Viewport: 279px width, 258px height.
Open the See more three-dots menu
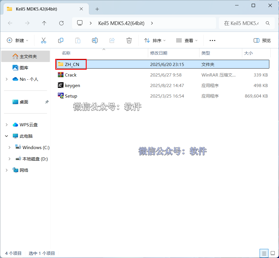click(212, 40)
